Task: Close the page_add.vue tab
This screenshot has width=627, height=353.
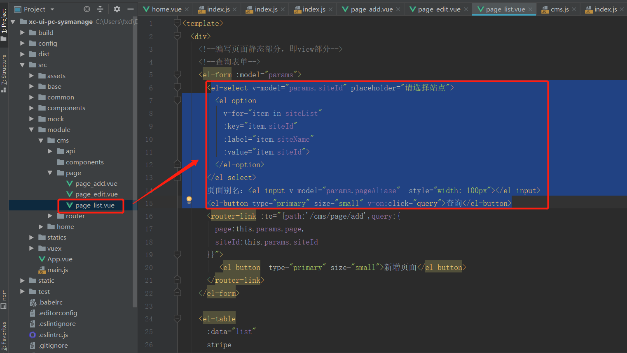Action: pyautogui.click(x=398, y=9)
